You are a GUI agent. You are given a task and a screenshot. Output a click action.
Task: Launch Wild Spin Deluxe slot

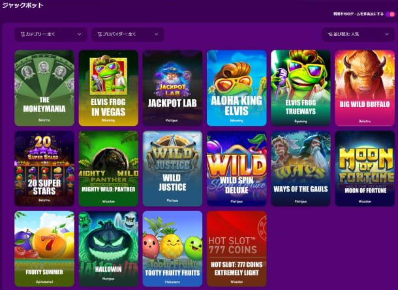[x=237, y=169]
